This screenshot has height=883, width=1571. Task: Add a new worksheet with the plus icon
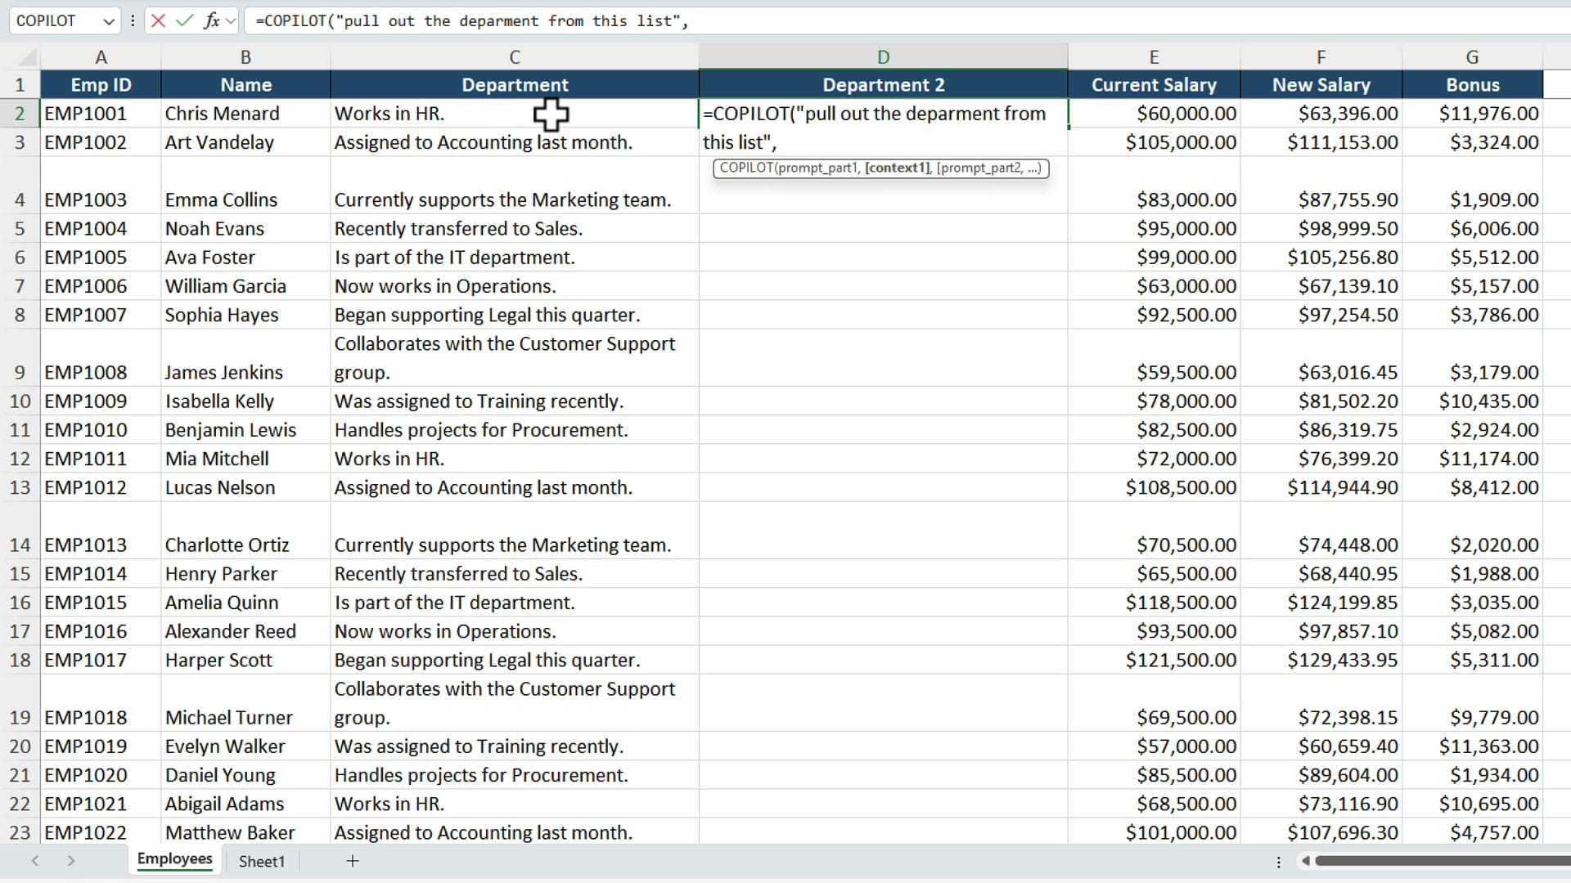[352, 860]
